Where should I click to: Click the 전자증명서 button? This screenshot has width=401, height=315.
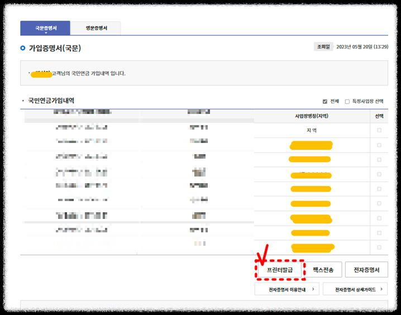(366, 270)
